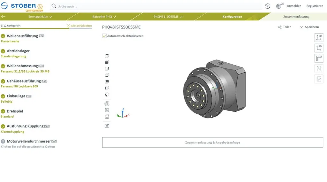Click the Anmelden link
Viewport: 327px width, 182px height.
[294, 6]
